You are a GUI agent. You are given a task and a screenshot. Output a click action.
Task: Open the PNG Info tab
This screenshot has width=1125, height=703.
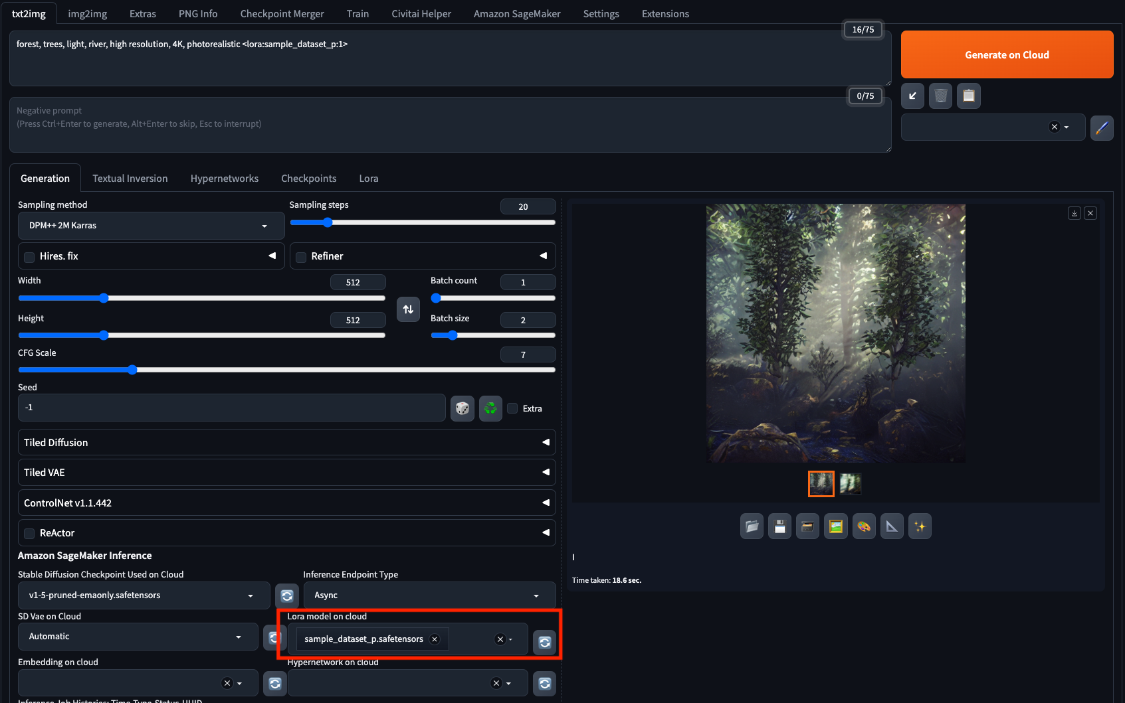pyautogui.click(x=198, y=13)
